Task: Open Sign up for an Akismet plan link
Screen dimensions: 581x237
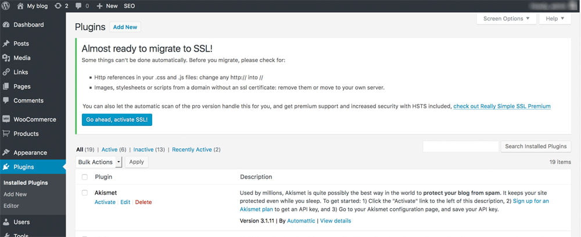Action: coord(531,201)
